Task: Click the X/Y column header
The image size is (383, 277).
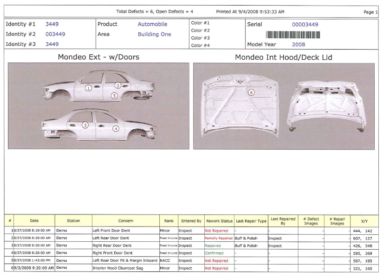Action: [364, 221]
